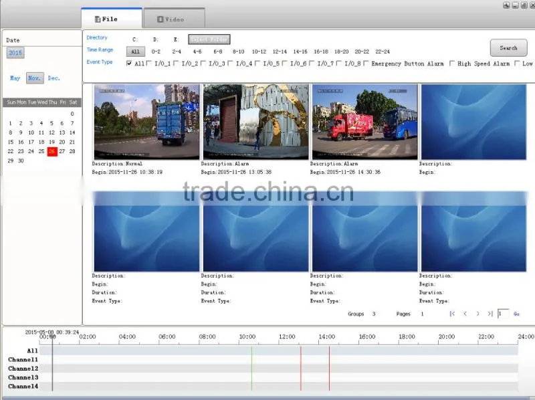This screenshot has width=535, height=400.
Task: Select the All time range button
Action: (x=136, y=52)
